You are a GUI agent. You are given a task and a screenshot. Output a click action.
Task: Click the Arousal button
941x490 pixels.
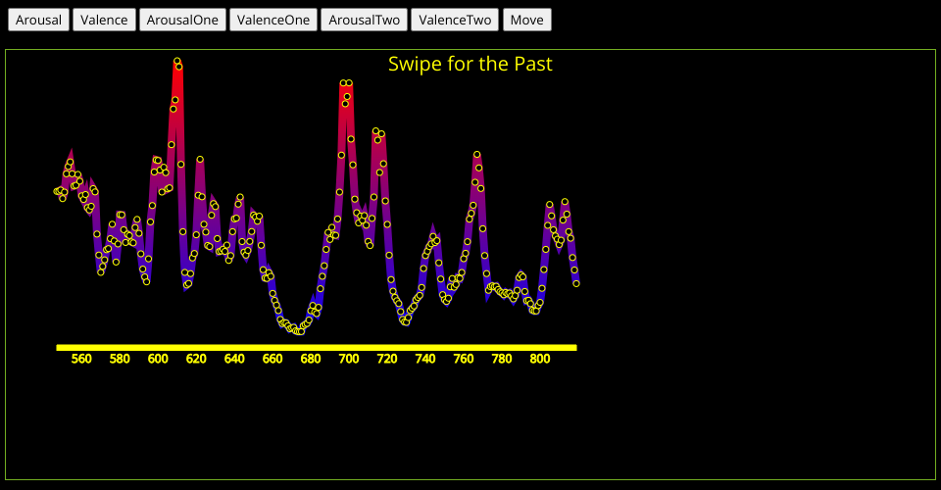pos(39,20)
